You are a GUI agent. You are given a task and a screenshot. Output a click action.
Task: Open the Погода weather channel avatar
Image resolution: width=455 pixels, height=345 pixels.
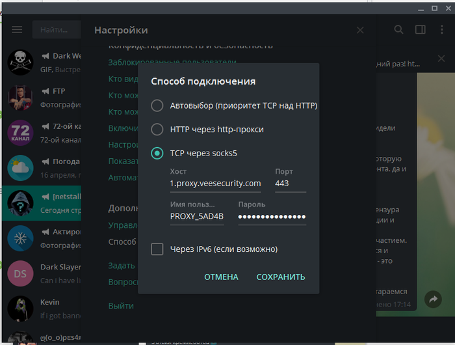coord(20,167)
